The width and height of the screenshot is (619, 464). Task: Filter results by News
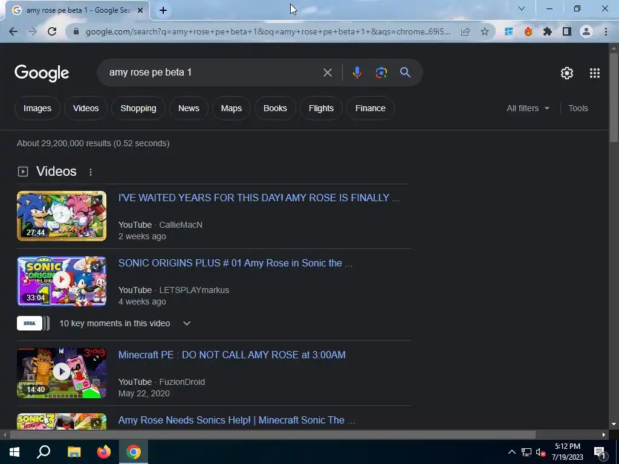tap(189, 108)
